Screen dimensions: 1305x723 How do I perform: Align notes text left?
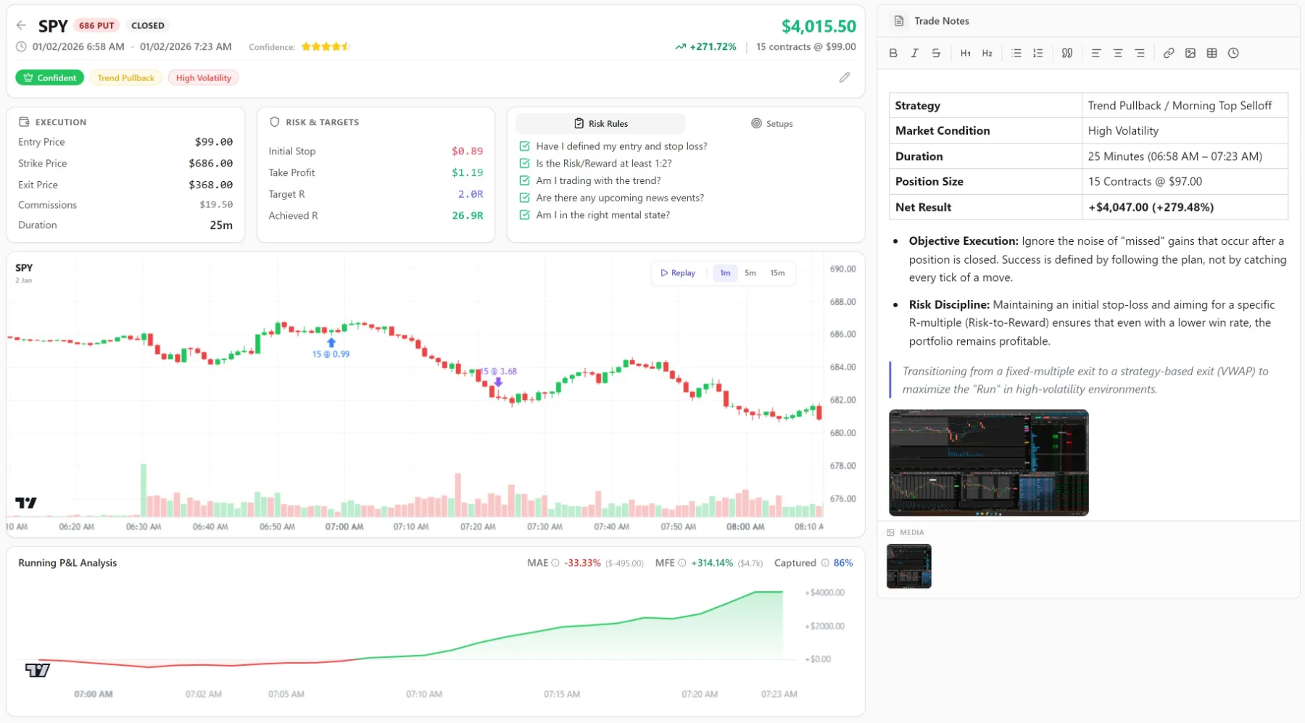click(1096, 53)
